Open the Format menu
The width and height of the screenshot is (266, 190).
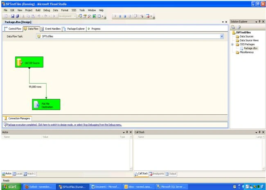point(65,10)
